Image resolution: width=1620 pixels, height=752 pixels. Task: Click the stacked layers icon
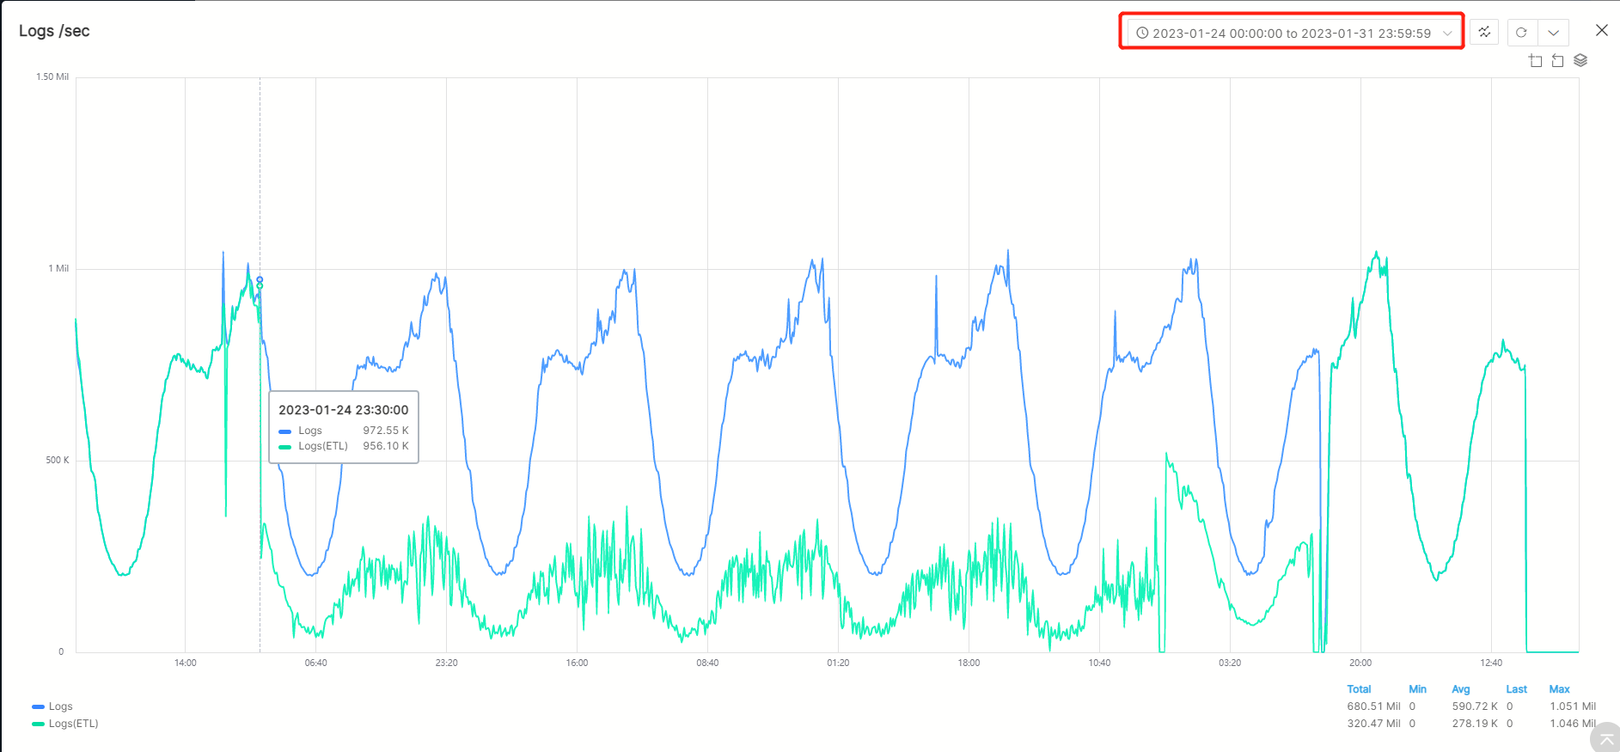point(1580,60)
